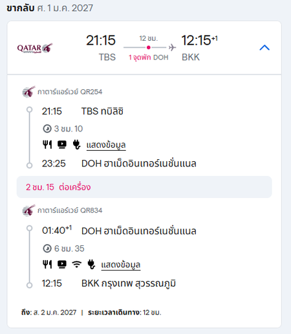The width and height of the screenshot is (291, 334).
Task: Click power plug icon for QR254 flight
Action: point(76,144)
